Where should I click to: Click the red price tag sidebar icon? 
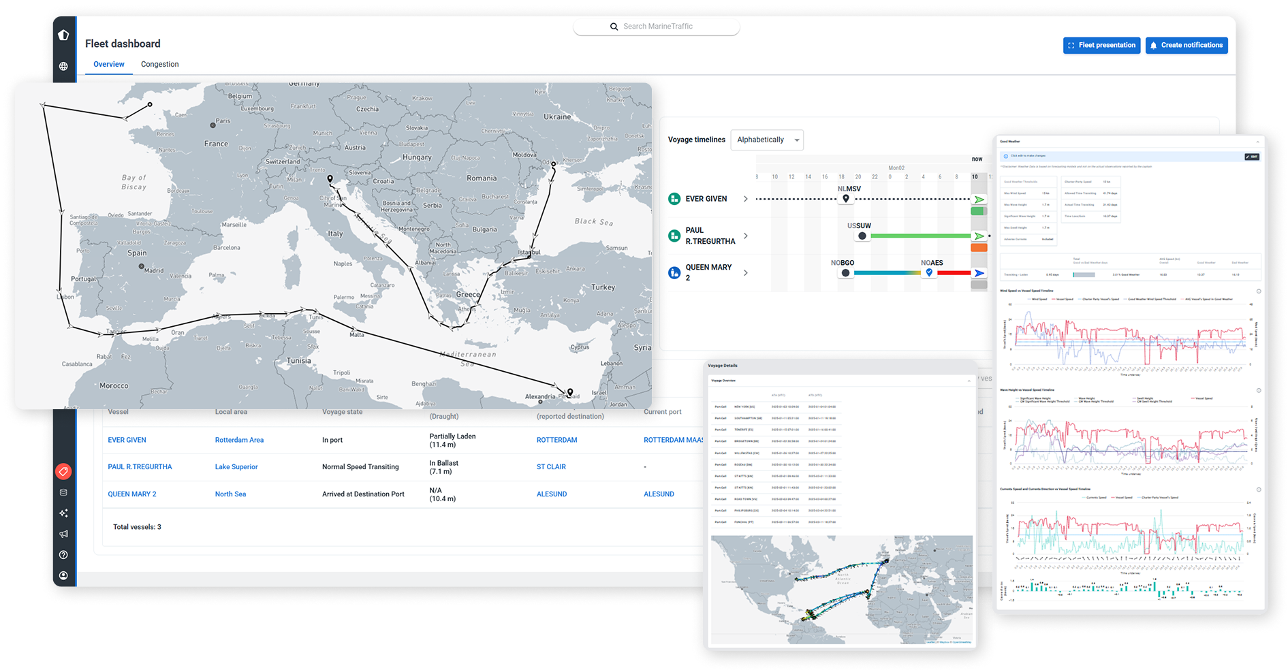click(63, 471)
